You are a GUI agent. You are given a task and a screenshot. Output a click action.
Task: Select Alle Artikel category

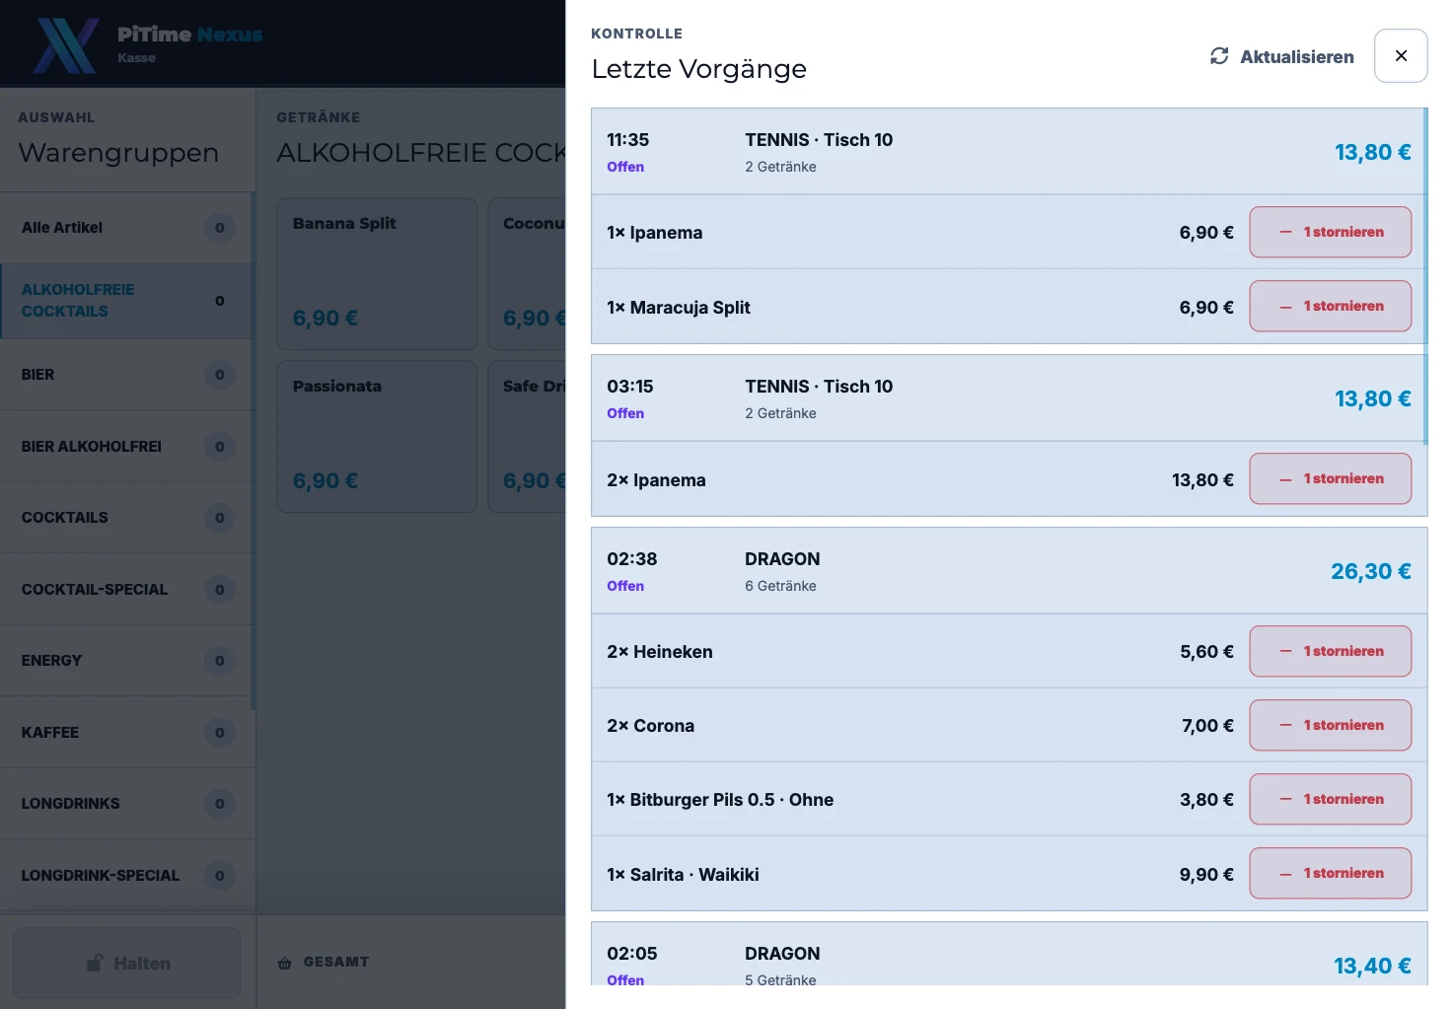[127, 228]
